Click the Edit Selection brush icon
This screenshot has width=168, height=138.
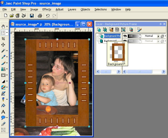pos(139,29)
